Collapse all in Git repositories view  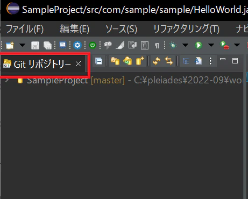[98, 61]
